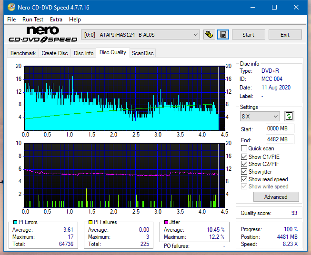Click the Jitter average 10.45 %
The width and height of the screenshot is (311, 255).
click(216, 230)
